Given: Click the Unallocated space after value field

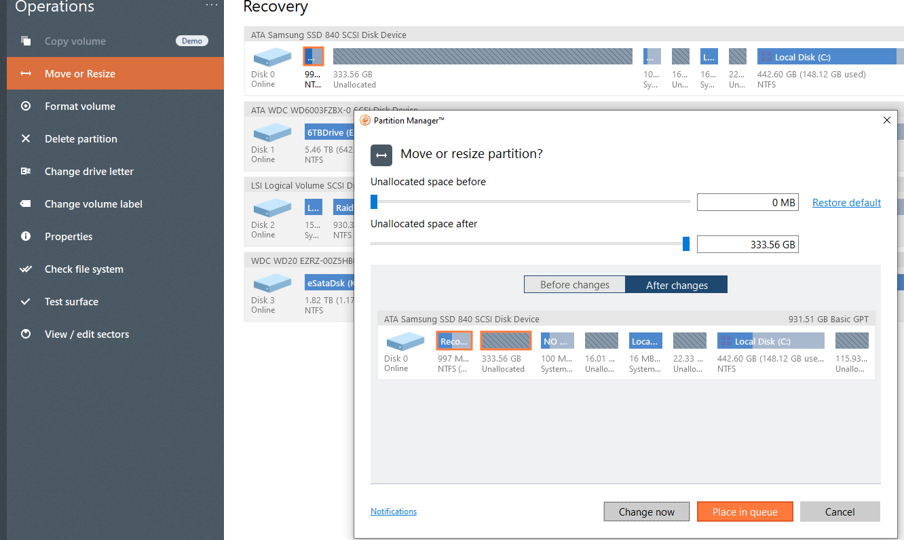Looking at the screenshot, I should pos(747,244).
